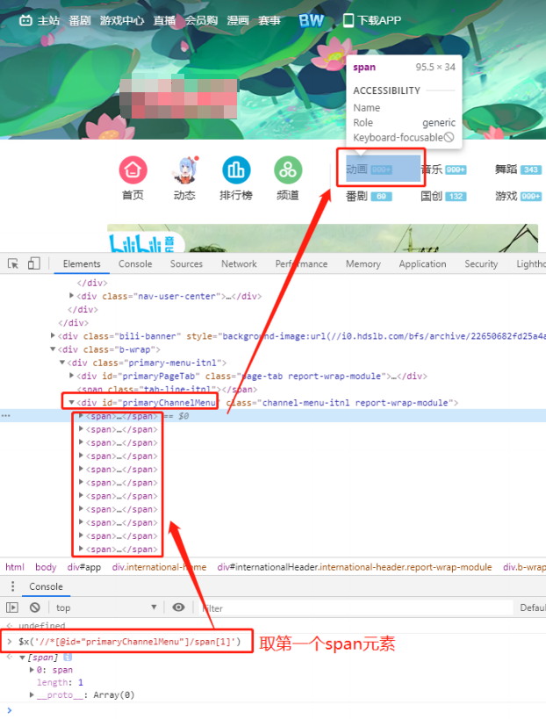Switch to the Elements tab
This screenshot has width=546, height=719.
(x=82, y=263)
